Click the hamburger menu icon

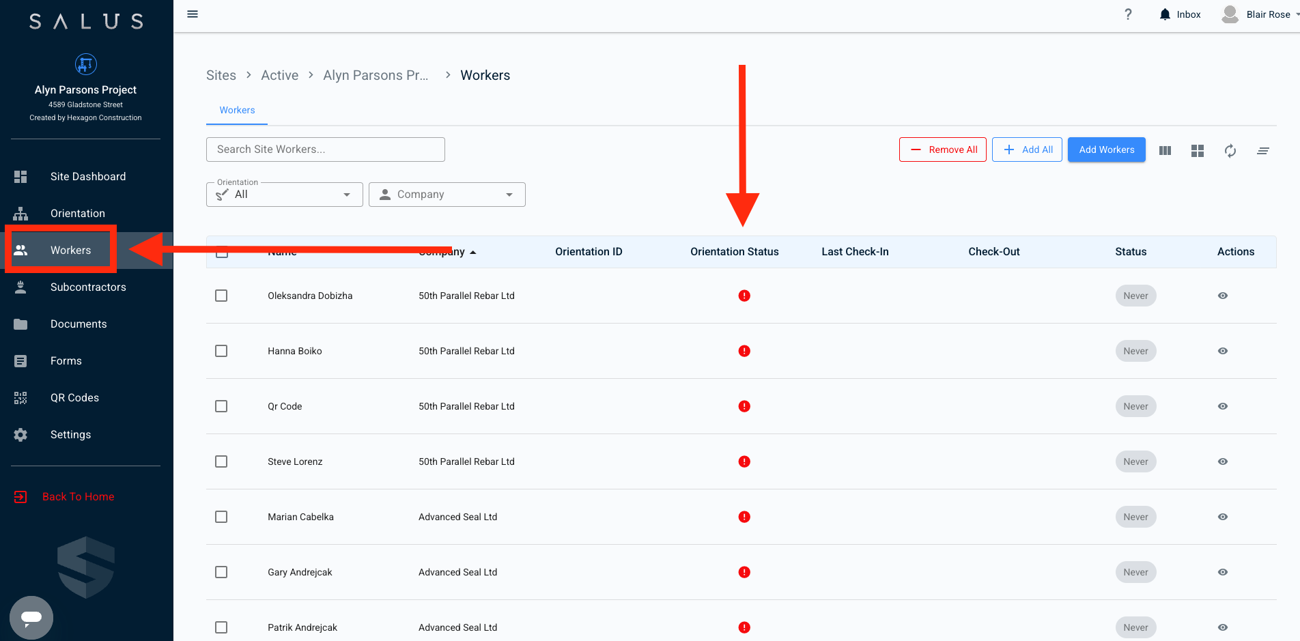[193, 14]
